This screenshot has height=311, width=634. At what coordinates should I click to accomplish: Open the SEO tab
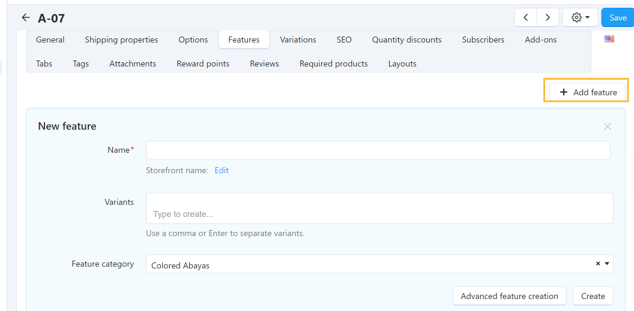pos(344,40)
